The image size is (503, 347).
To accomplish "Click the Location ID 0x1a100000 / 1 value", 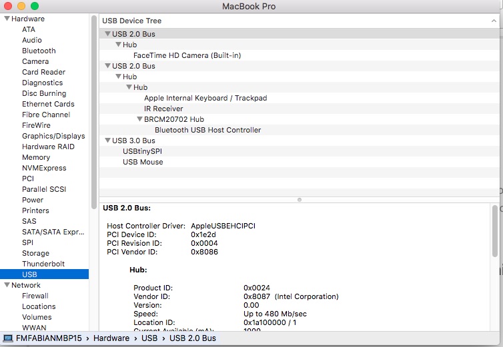I will (x=270, y=322).
